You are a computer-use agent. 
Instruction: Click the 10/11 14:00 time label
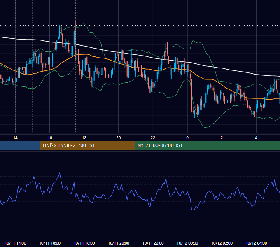(15, 243)
